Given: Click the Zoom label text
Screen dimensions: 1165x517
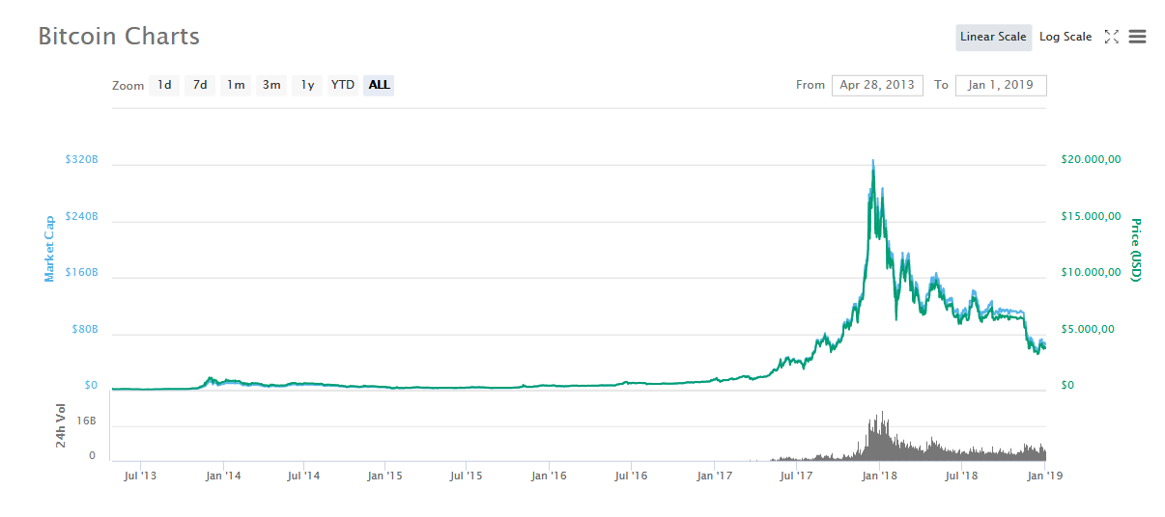Looking at the screenshot, I should coord(128,86).
